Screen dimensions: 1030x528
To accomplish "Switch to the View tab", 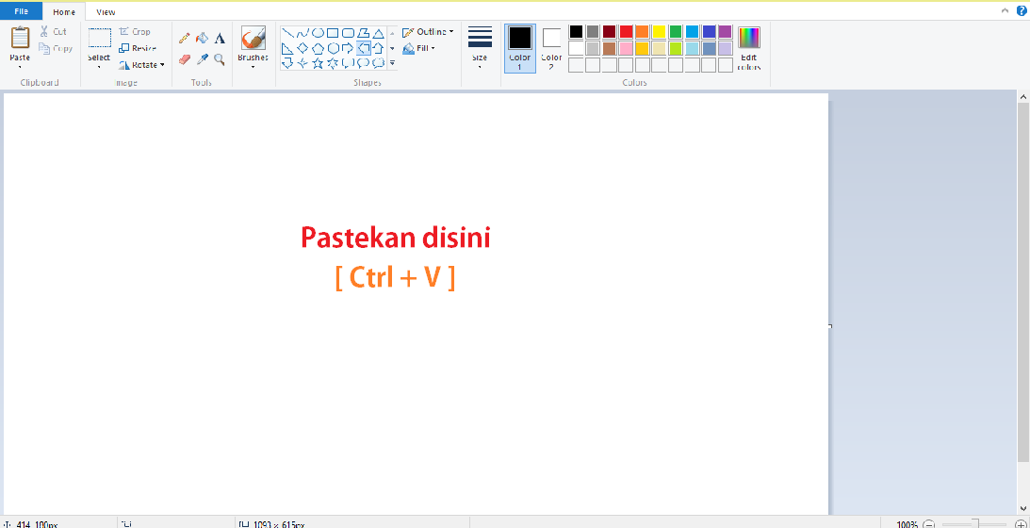I will click(106, 12).
